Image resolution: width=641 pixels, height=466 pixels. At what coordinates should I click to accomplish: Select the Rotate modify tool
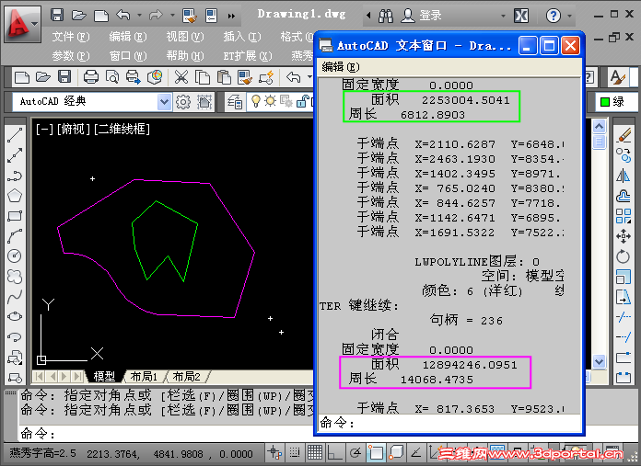[x=624, y=256]
